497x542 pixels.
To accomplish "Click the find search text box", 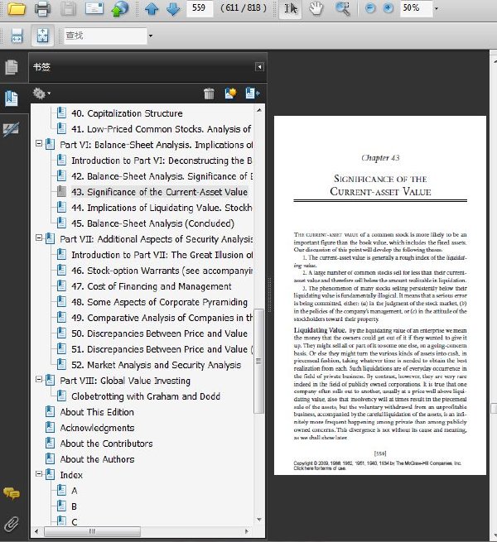I will coord(105,36).
